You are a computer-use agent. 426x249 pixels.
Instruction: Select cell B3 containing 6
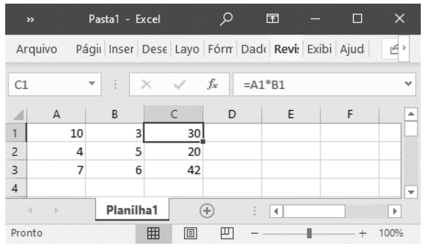coord(115,170)
